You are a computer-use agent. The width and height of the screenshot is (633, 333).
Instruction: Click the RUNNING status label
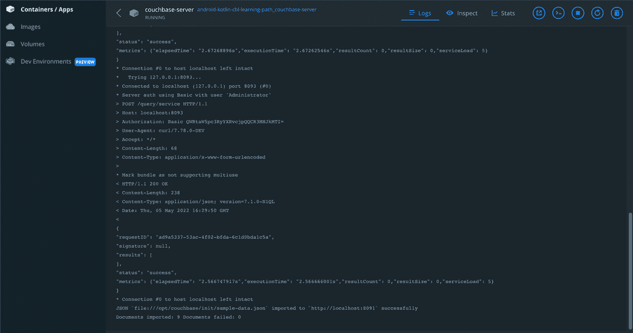click(155, 17)
